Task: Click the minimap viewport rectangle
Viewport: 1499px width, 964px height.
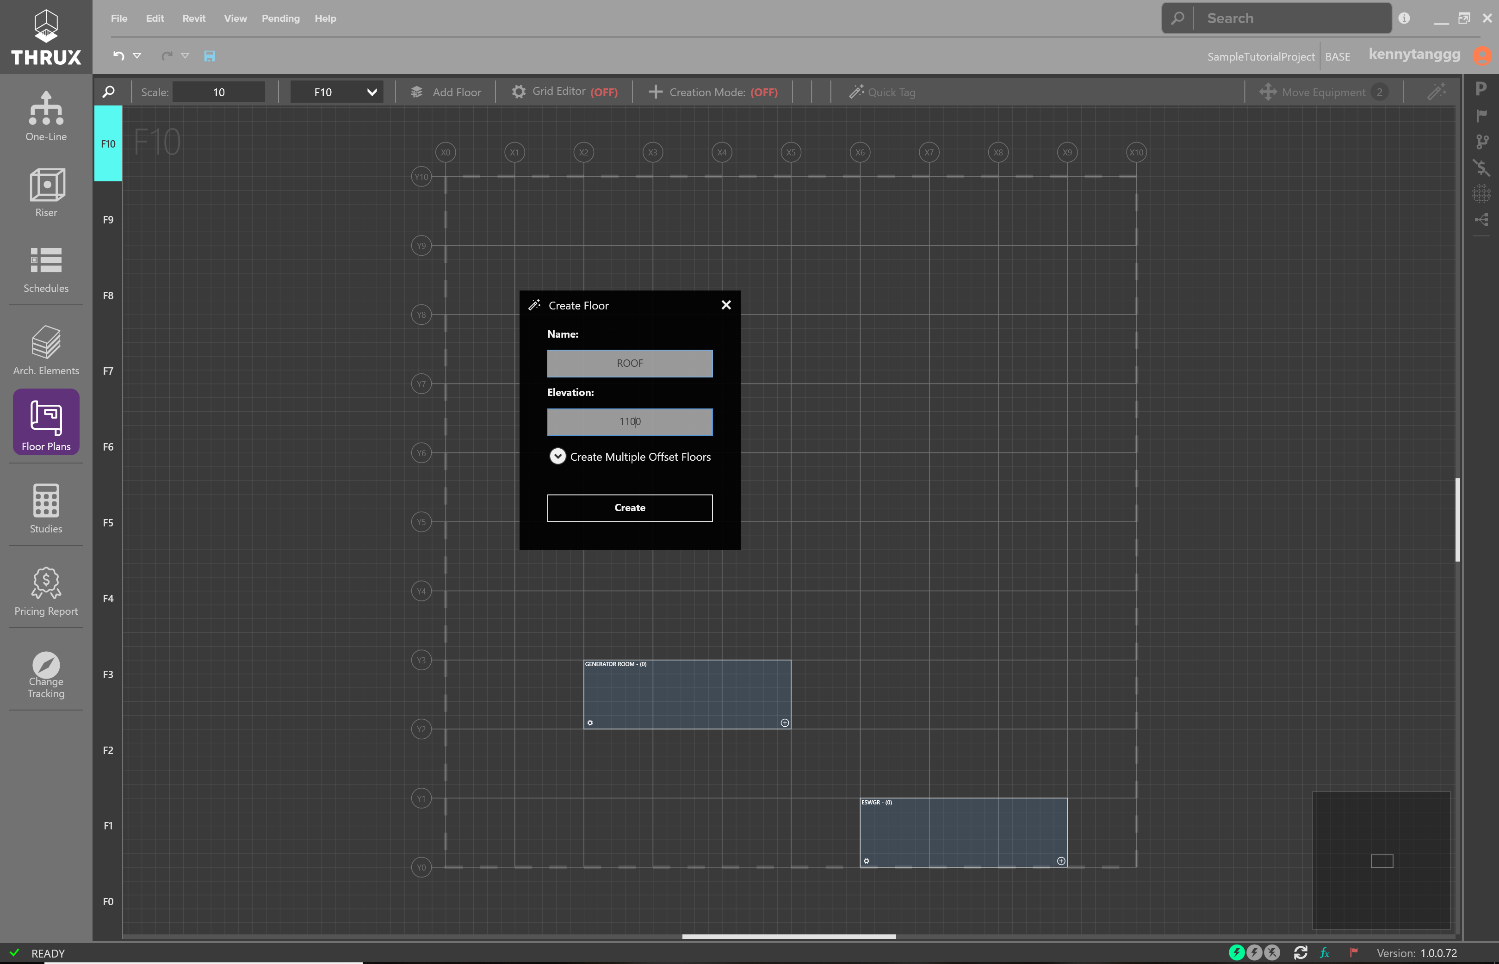Action: tap(1382, 861)
